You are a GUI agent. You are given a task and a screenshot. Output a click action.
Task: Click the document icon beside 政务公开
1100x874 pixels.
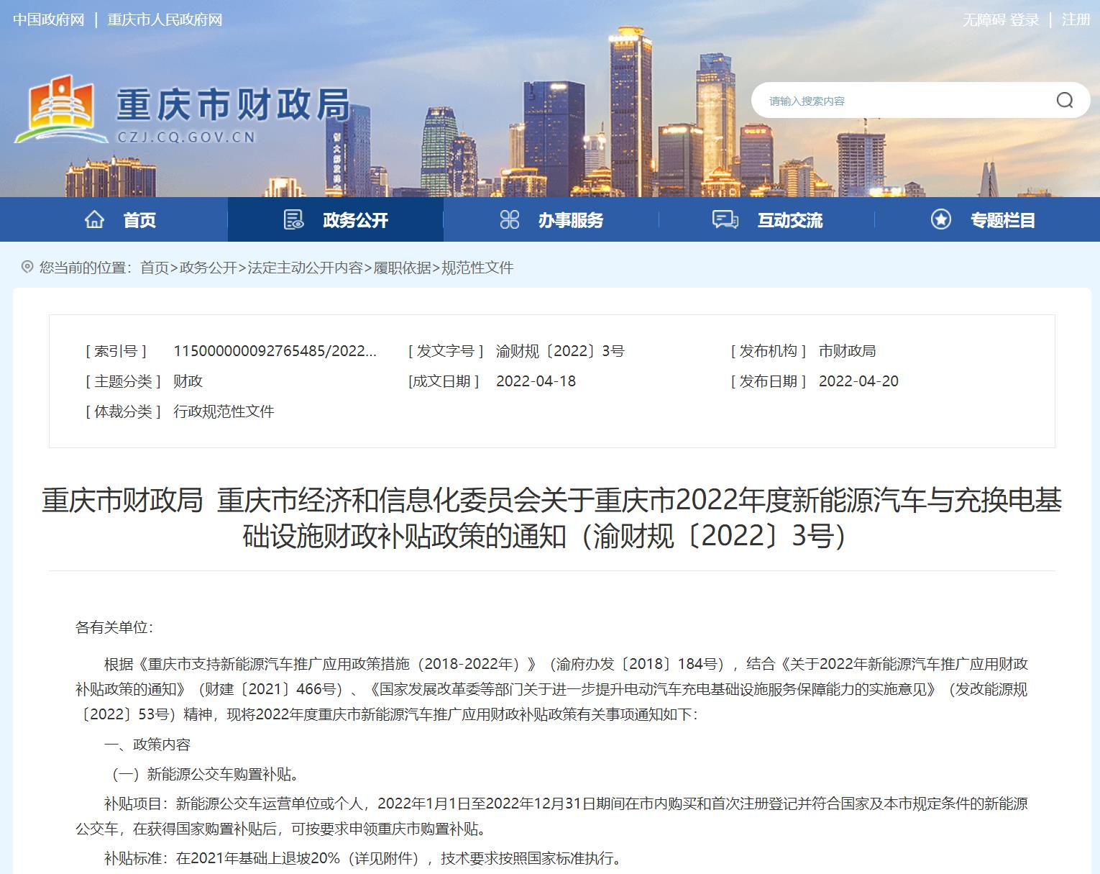click(293, 219)
